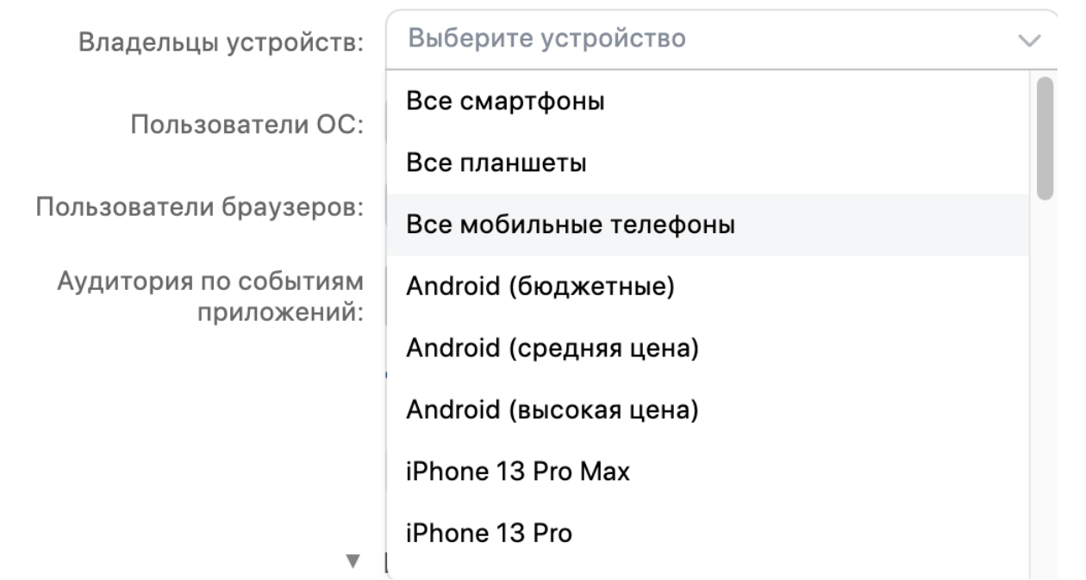This screenshot has height=580, width=1086.
Task: Click the scrollbar track below the thumb
Action: pos(1045,387)
